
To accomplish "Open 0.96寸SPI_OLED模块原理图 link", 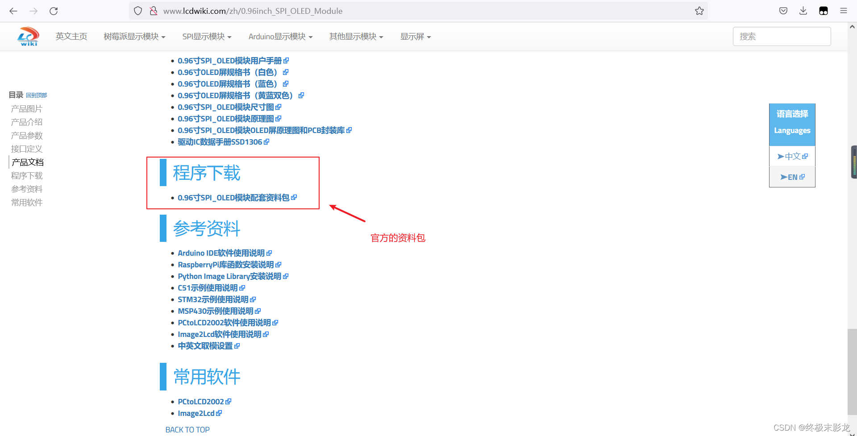I will point(229,119).
